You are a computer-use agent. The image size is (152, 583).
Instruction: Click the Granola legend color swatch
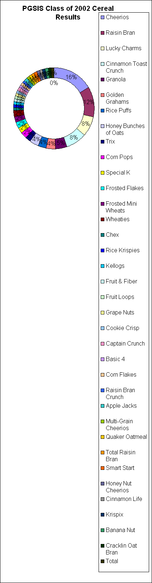point(103,80)
